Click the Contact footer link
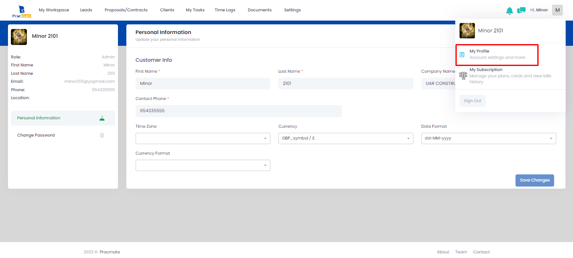 [x=481, y=252]
